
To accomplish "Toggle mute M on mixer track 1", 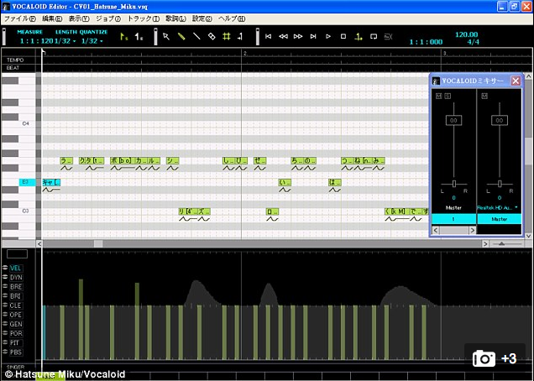I will click(x=437, y=96).
